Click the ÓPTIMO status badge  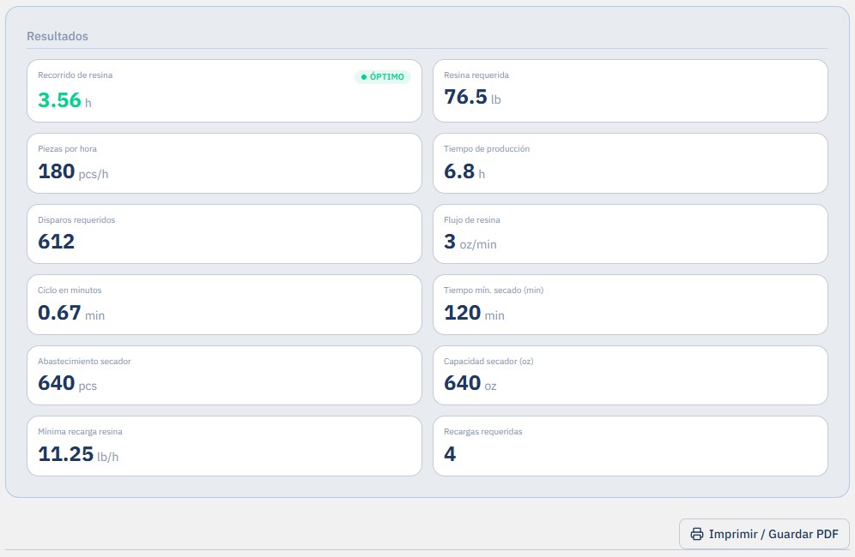click(382, 77)
